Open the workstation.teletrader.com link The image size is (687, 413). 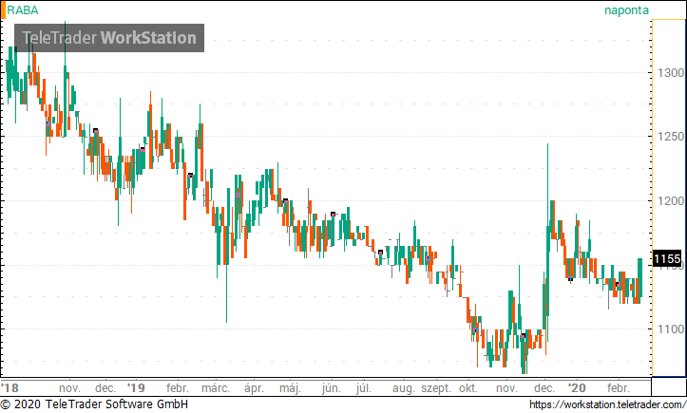tap(608, 404)
